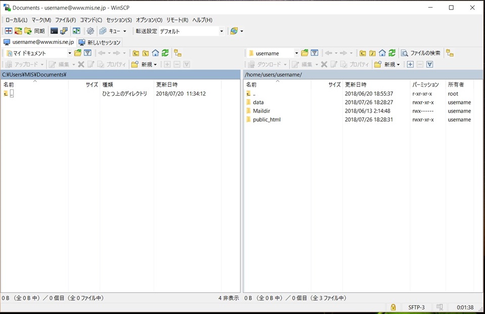Expand the local 新規 dropdown arrow

(155, 65)
